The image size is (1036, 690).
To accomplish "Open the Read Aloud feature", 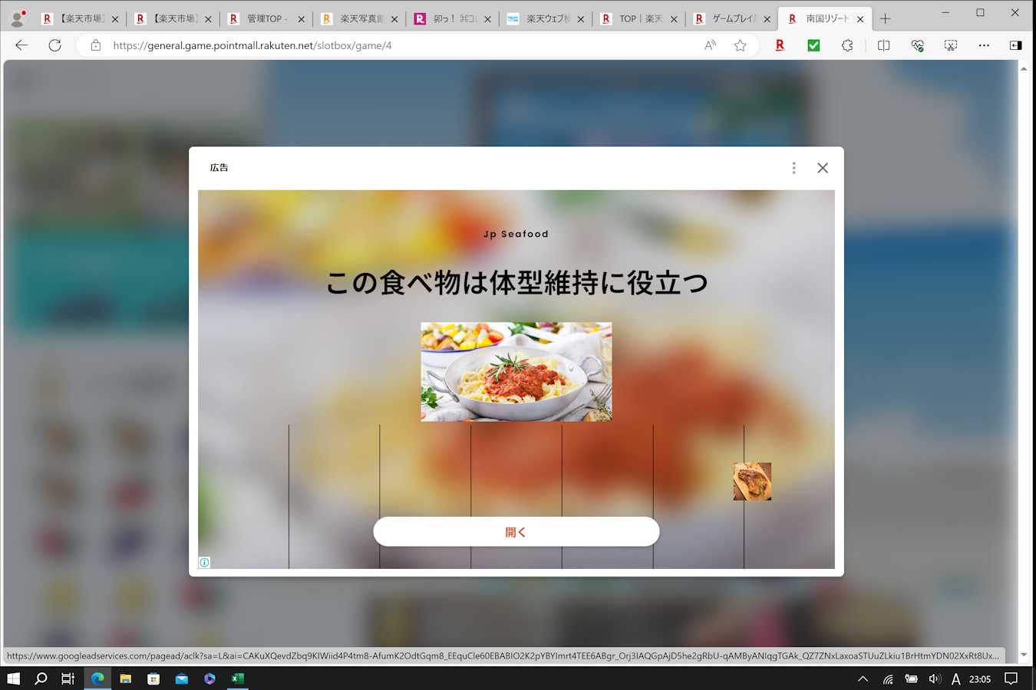I will coord(711,45).
